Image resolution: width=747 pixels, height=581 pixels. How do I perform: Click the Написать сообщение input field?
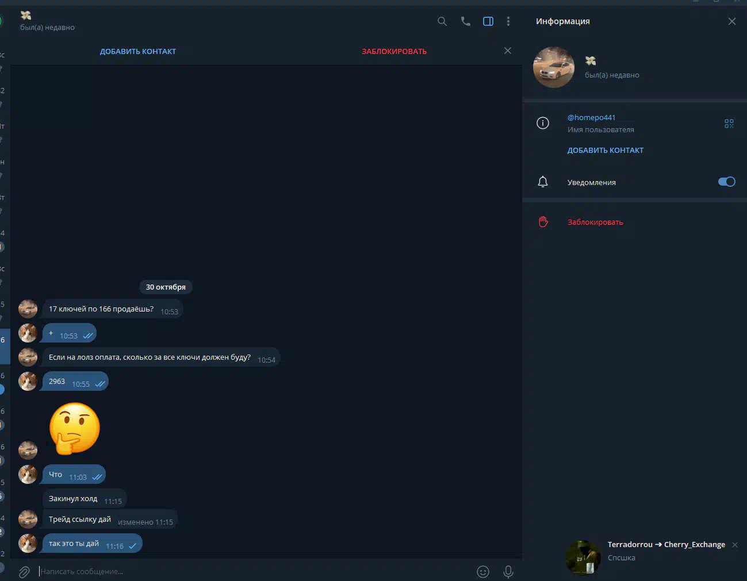pos(253,571)
